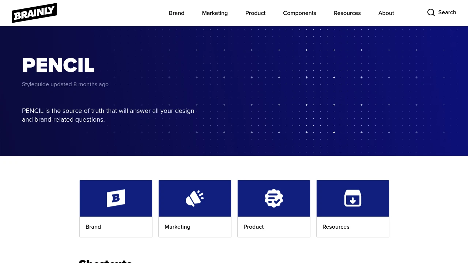Open the Brand menu in the top navigation
The width and height of the screenshot is (468, 263).
coord(177,13)
